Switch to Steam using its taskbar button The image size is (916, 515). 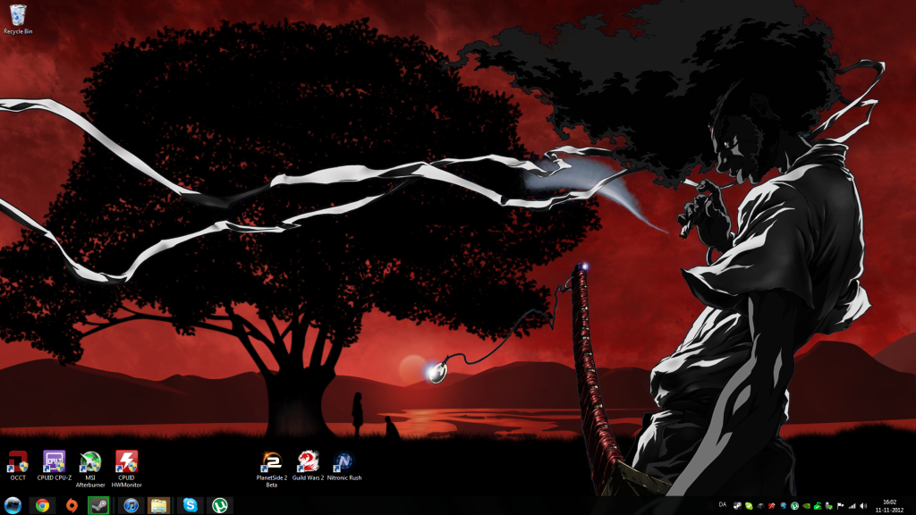[98, 505]
